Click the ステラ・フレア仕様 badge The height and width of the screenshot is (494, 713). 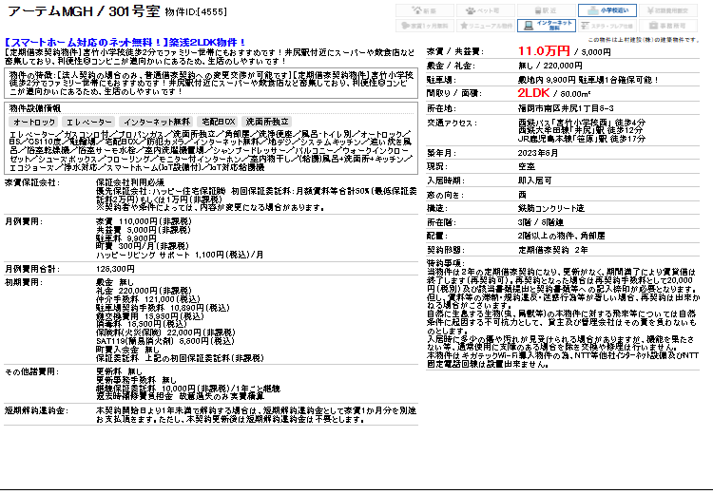(607, 26)
